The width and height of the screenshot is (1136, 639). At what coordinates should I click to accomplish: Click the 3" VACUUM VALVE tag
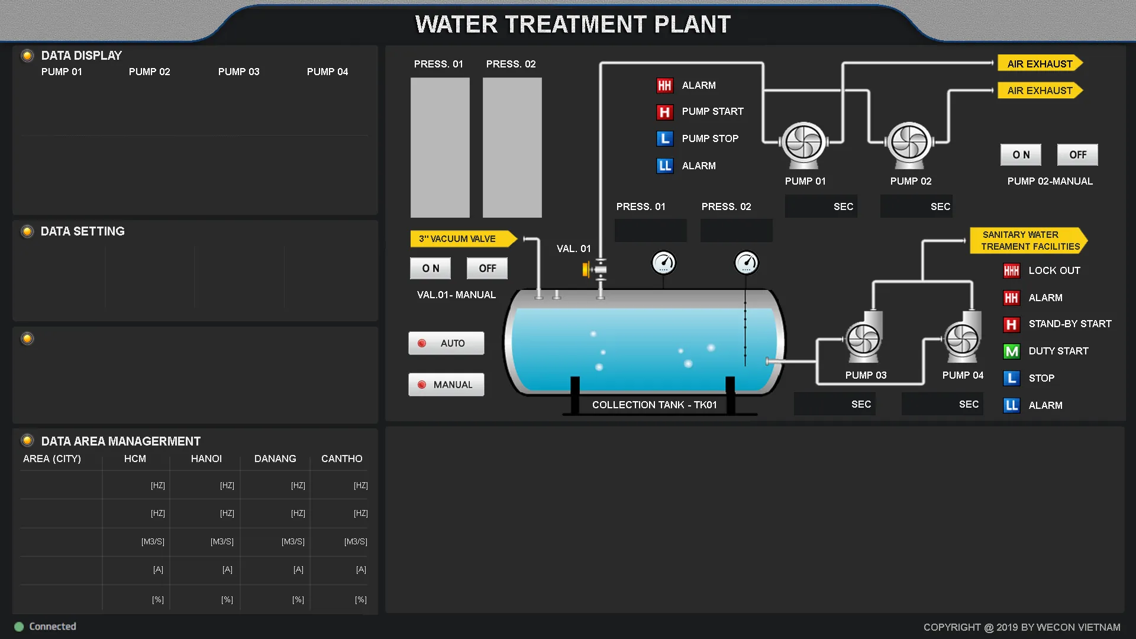(463, 239)
